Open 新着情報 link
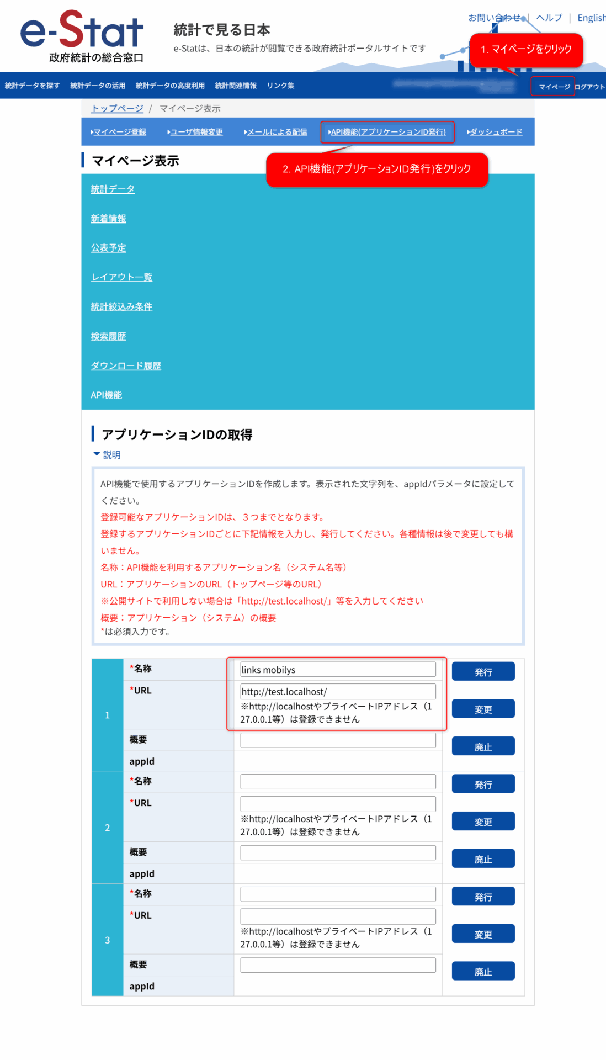This screenshot has height=1060, width=606. pyautogui.click(x=108, y=219)
